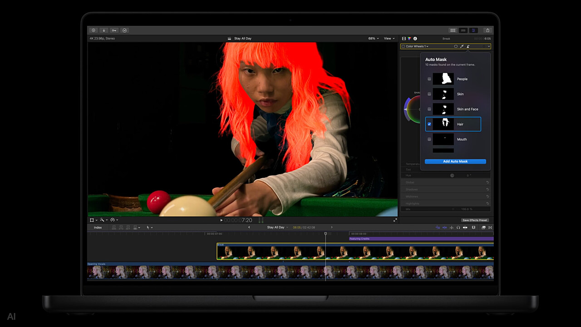This screenshot has width=581, height=327.
Task: Toggle the inspector sliders icon
Action: tap(473, 30)
